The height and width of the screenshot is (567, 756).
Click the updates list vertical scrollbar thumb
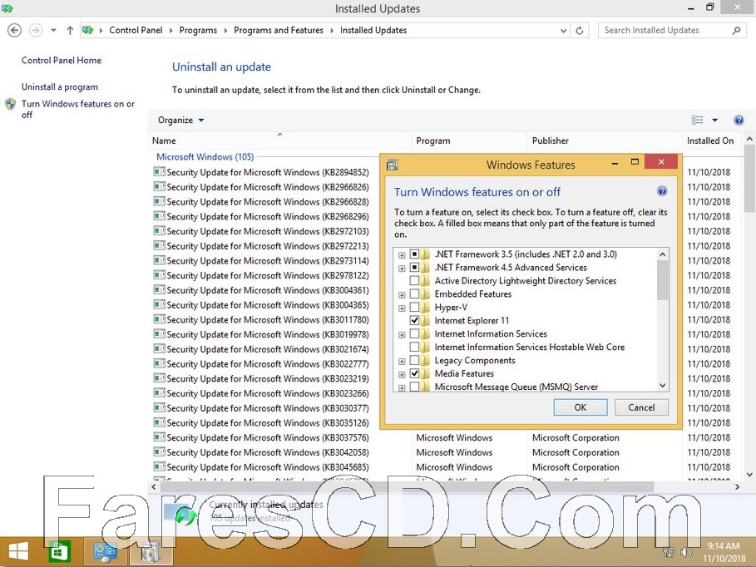click(749, 179)
